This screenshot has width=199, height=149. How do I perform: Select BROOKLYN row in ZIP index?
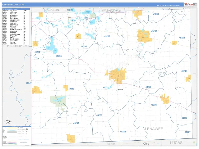click(x=14, y=19)
